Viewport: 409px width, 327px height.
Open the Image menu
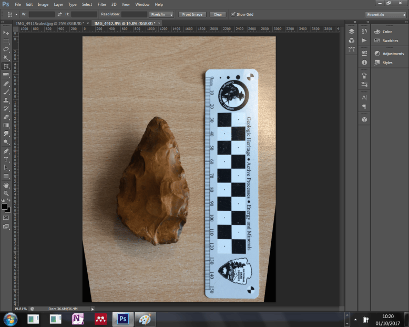pos(43,4)
